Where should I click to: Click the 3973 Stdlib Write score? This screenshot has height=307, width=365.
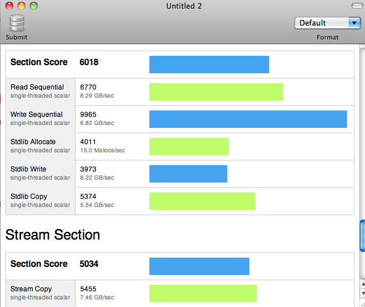(x=88, y=169)
